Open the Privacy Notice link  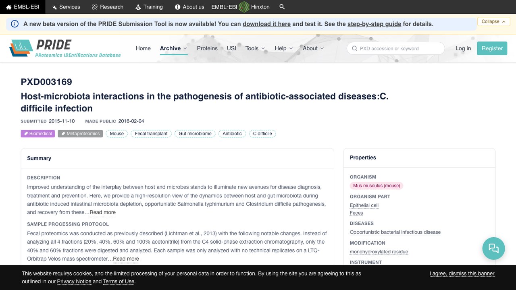coord(74,282)
